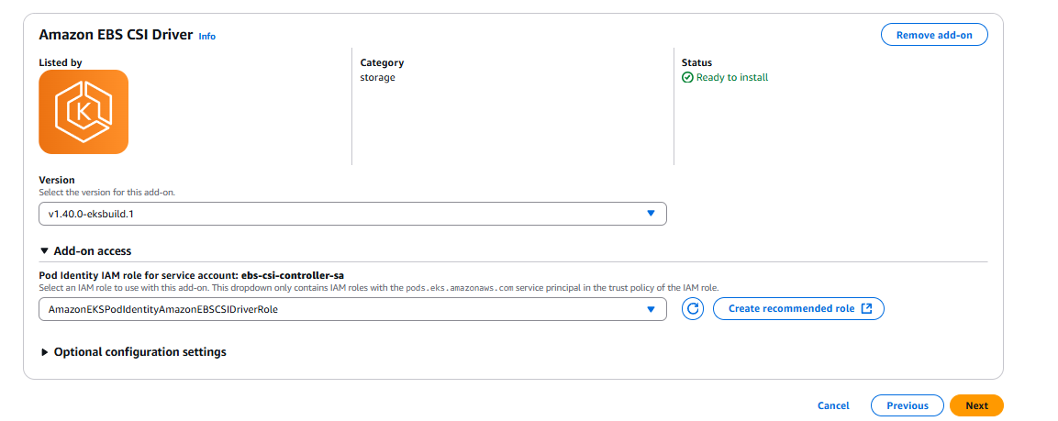
Task: Click the Ready to install status text
Action: [732, 78]
